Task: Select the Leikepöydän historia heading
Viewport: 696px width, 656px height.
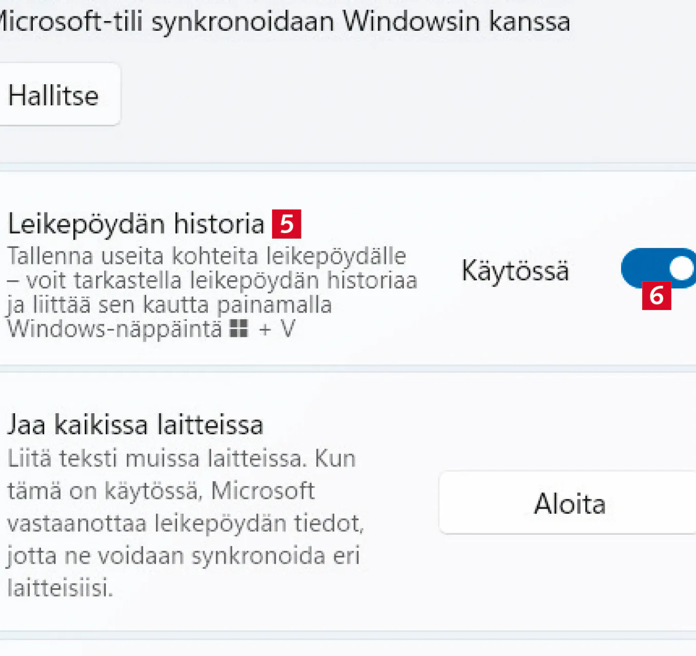Action: coord(136,224)
